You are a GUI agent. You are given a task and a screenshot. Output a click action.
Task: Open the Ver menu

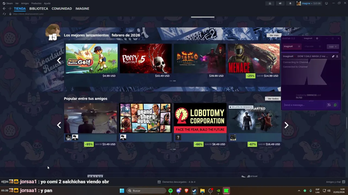coord(17,3)
